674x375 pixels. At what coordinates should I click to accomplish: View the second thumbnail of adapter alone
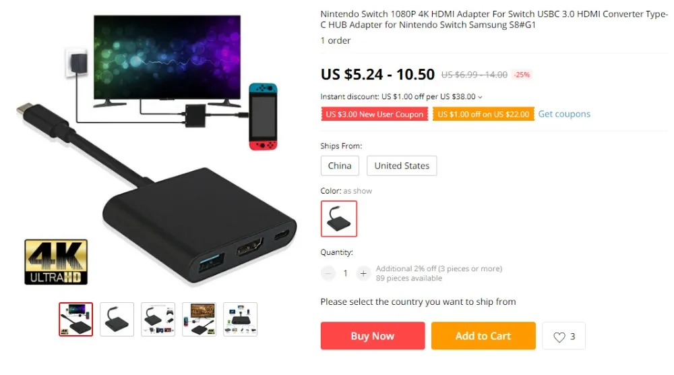coord(117,319)
